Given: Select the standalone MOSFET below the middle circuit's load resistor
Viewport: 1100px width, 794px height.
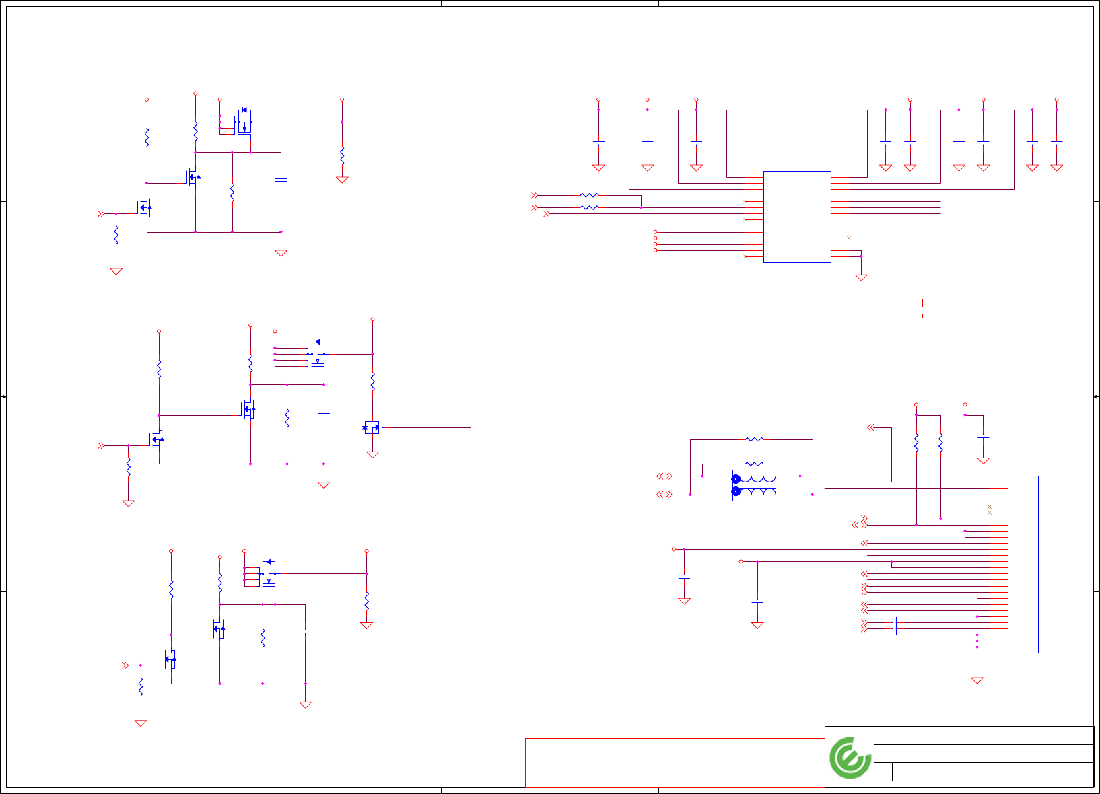Looking at the screenshot, I should 372,427.
